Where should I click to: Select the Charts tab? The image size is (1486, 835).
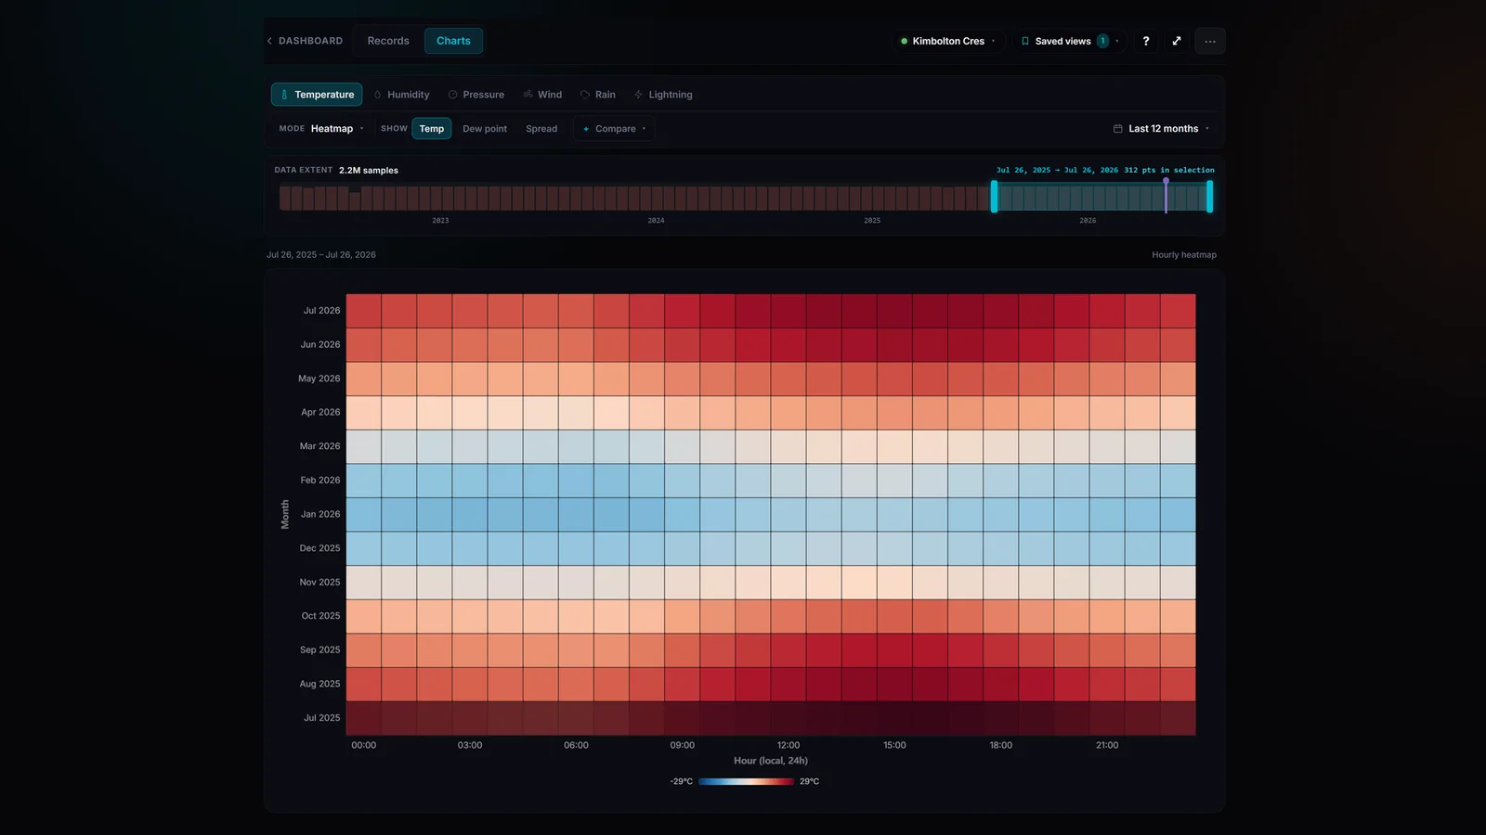coord(453,41)
